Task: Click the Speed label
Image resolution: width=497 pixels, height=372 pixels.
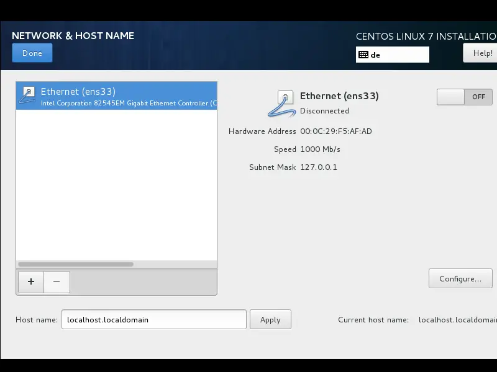Action: point(285,149)
